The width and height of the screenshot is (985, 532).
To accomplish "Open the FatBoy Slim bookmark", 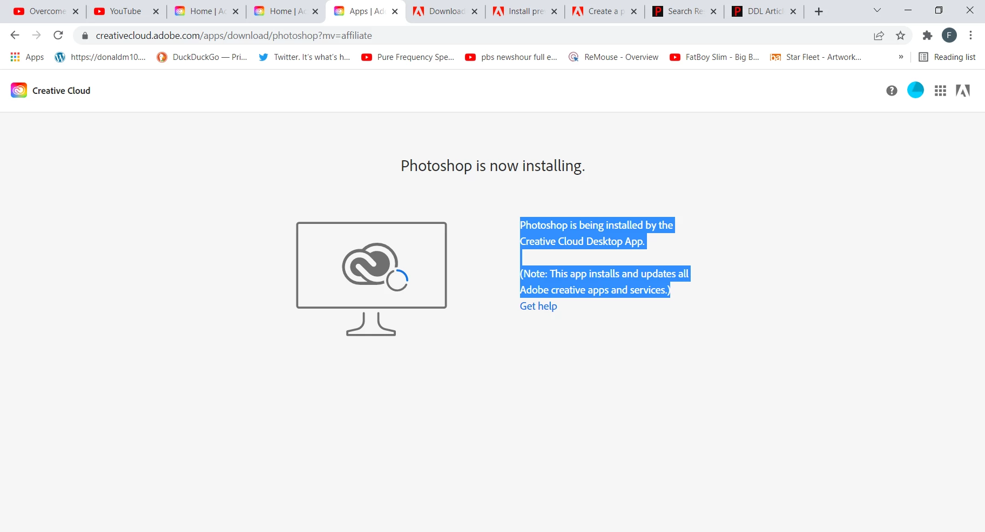I will [x=714, y=57].
